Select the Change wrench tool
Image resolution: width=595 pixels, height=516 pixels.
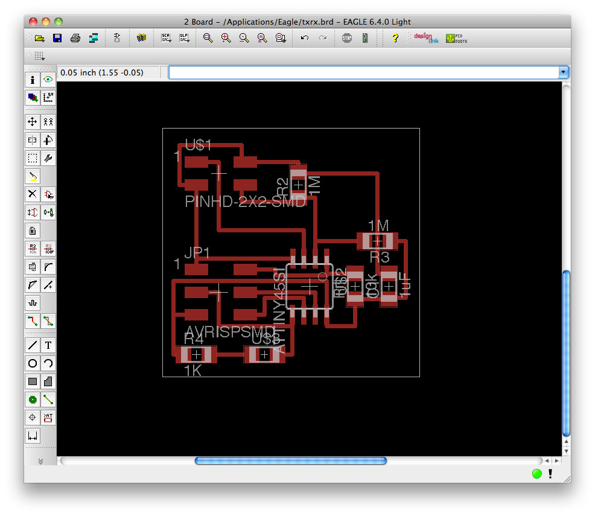(48, 158)
